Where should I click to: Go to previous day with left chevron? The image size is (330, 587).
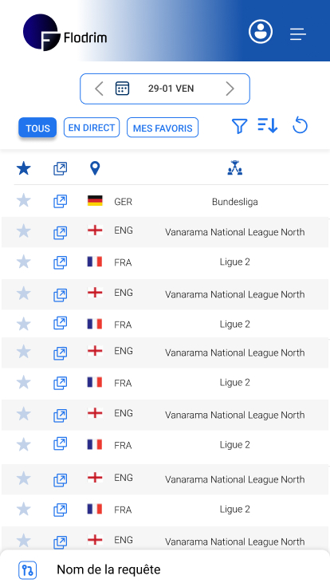[99, 89]
